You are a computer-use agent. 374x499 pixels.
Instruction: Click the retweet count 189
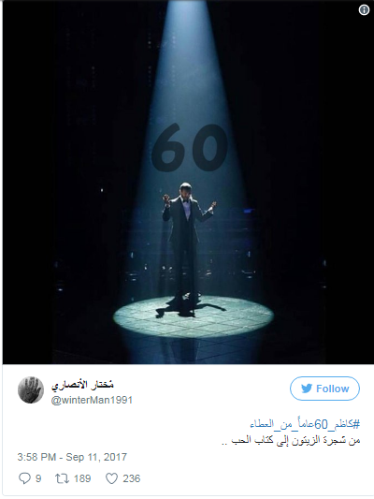[82, 478]
